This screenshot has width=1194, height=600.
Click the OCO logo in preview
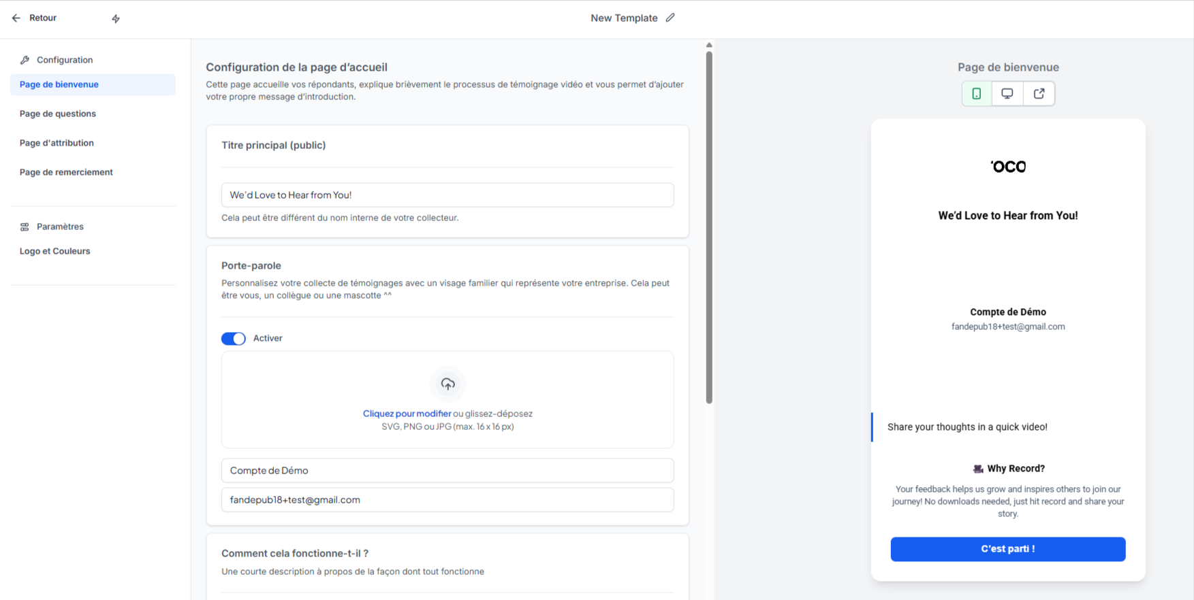pyautogui.click(x=1008, y=167)
